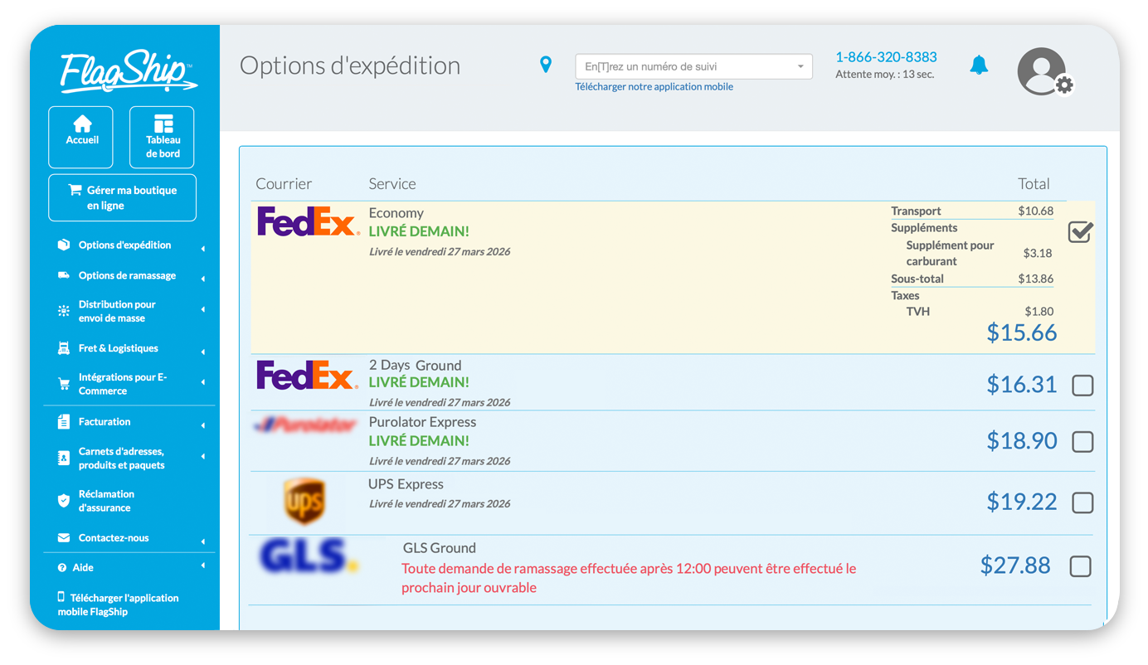
Task: Click the FedEx logo in Economy row
Action: tap(307, 222)
